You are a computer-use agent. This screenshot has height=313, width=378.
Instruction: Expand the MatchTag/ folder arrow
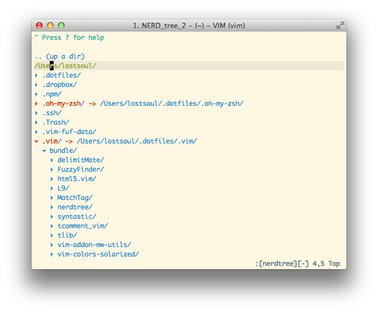[x=52, y=198]
